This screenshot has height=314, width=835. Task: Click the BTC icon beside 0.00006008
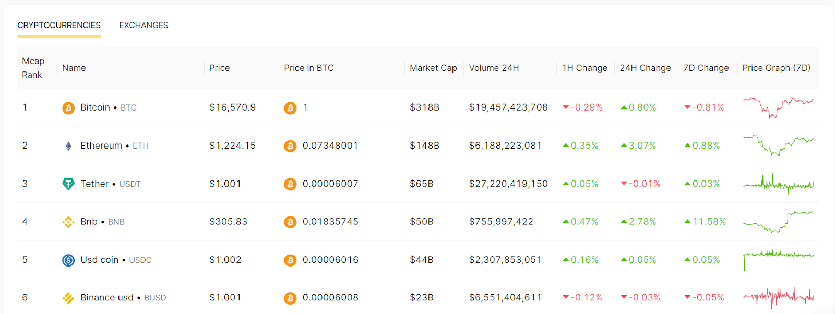coord(290,298)
